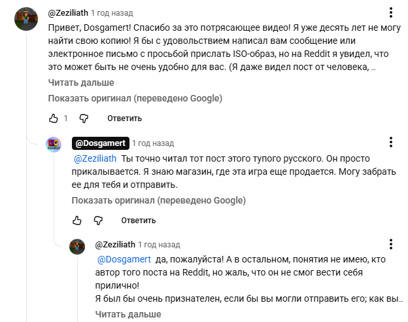
Task: Reply to the top comment via 'Ответить'
Action: point(124,118)
